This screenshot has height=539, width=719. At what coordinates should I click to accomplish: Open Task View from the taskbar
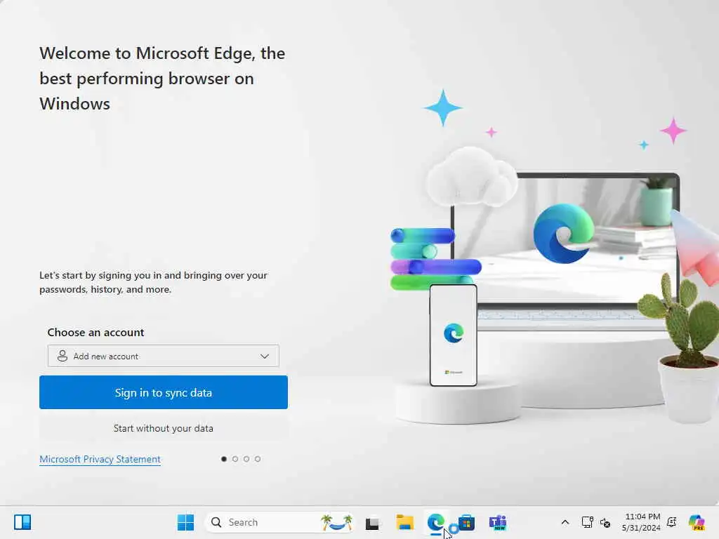point(372,523)
